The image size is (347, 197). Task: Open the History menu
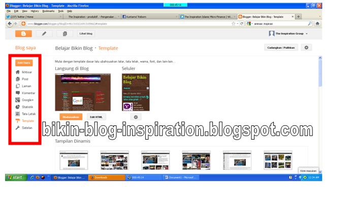(35, 11)
